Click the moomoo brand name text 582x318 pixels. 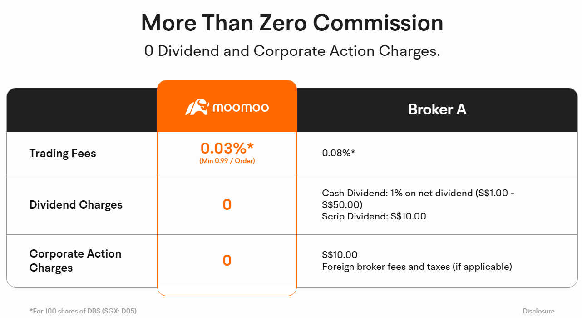coord(241,108)
